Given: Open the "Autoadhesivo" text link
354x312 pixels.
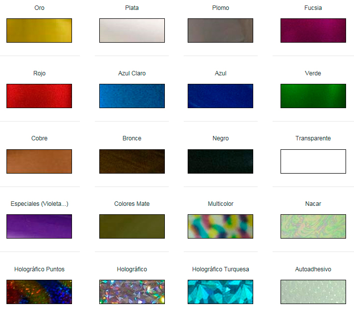Looking at the screenshot, I should pos(313,269).
